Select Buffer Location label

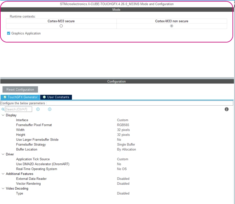[27, 149]
